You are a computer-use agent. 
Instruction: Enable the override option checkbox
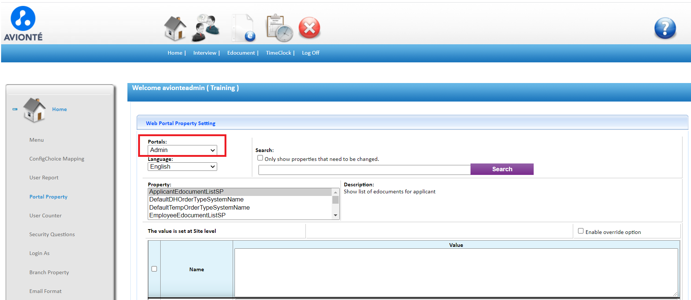pos(581,231)
